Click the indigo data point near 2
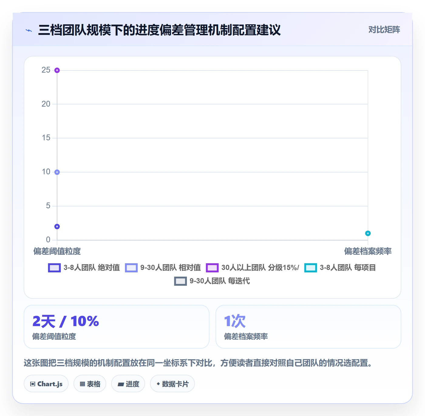 pos(57,227)
